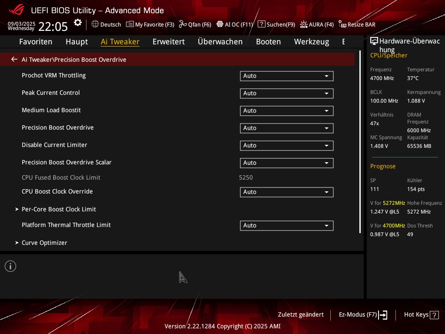Click the CPU/Speicher heading
This screenshot has width=445, height=334.
pos(389,55)
